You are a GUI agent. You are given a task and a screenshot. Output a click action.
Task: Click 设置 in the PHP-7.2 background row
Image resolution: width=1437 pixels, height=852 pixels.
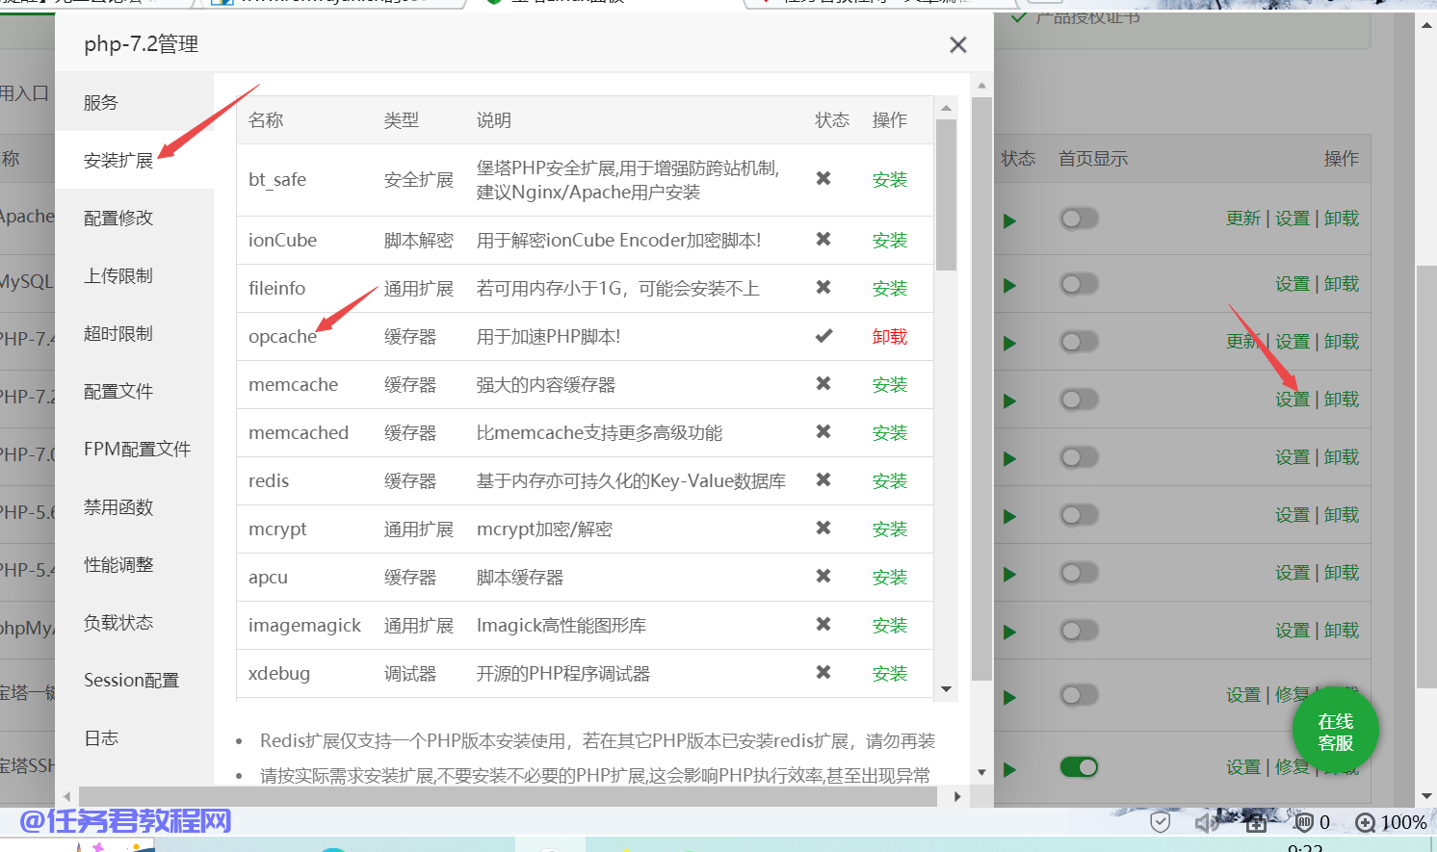coord(1293,400)
